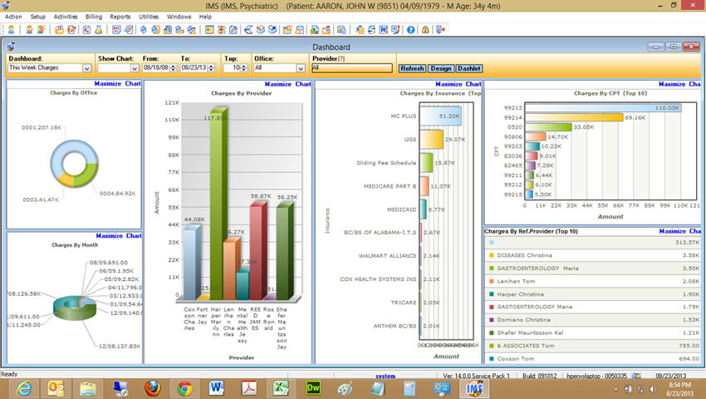The height and width of the screenshot is (399, 706).
Task: Click Maximize link on Charges By Provider
Action: 277,84
